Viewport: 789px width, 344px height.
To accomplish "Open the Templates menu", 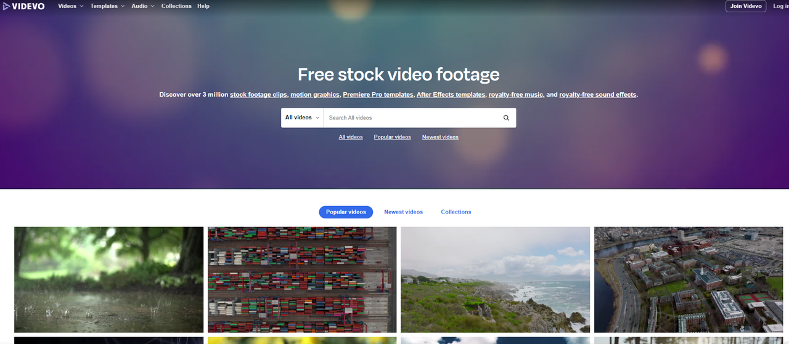I will pos(107,6).
